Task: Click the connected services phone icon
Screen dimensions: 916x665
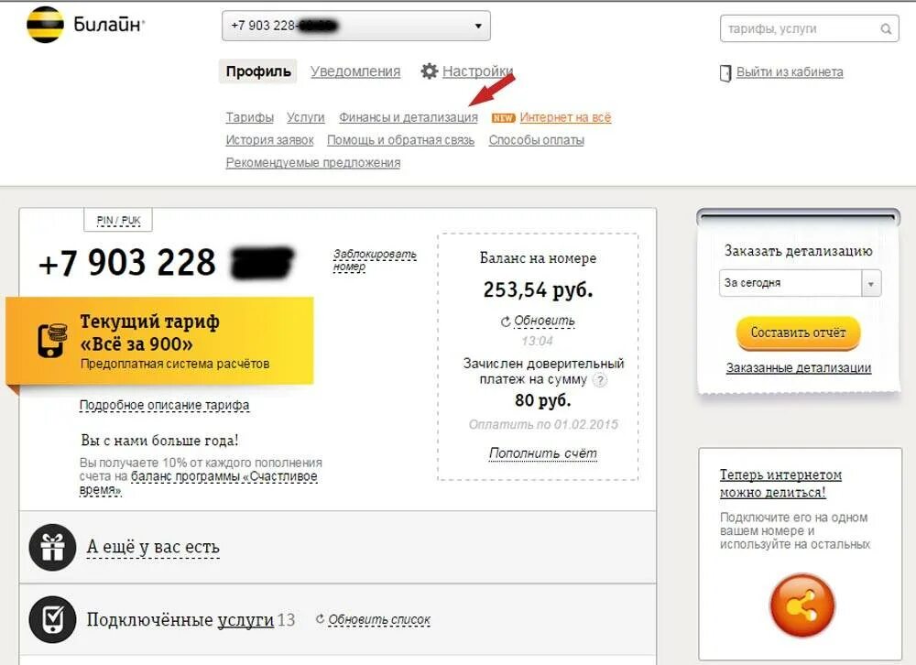Action: tap(52, 619)
